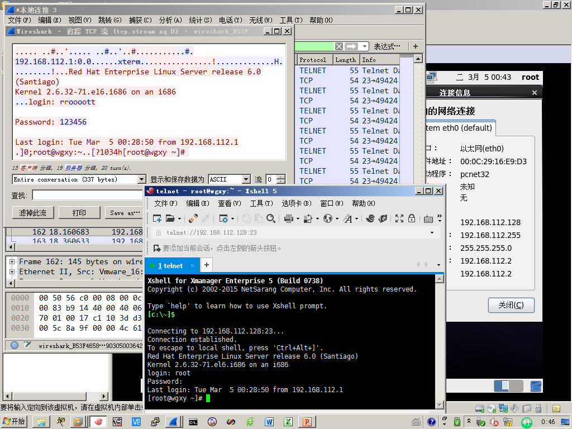The image size is (572, 429).
Task: Click the 查找 search input field
Action: tap(87, 195)
